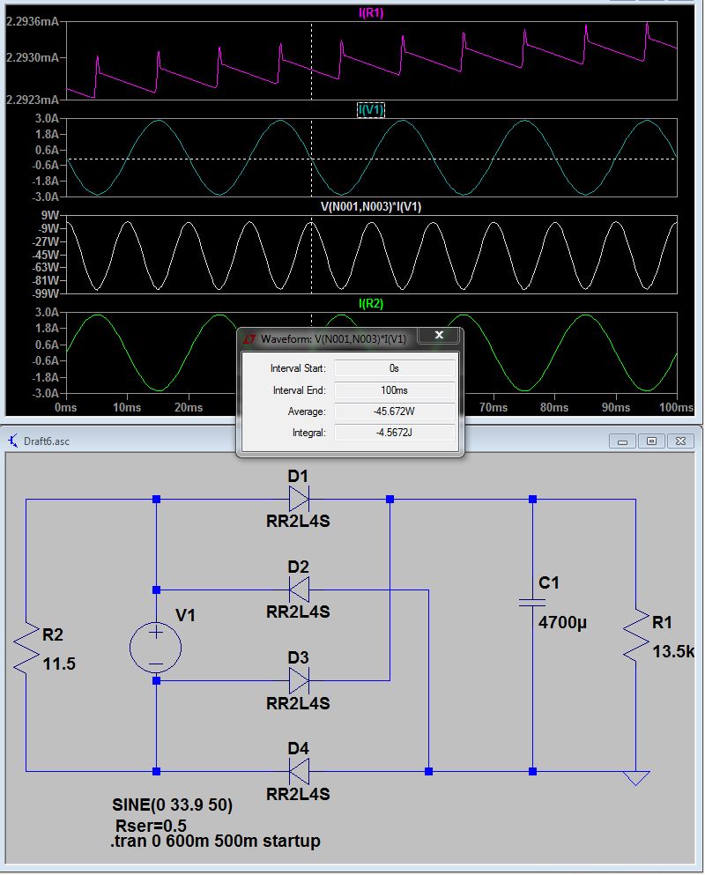This screenshot has width=705, height=875.
Task: Click the R2 reference designator label
Action: click(x=53, y=635)
